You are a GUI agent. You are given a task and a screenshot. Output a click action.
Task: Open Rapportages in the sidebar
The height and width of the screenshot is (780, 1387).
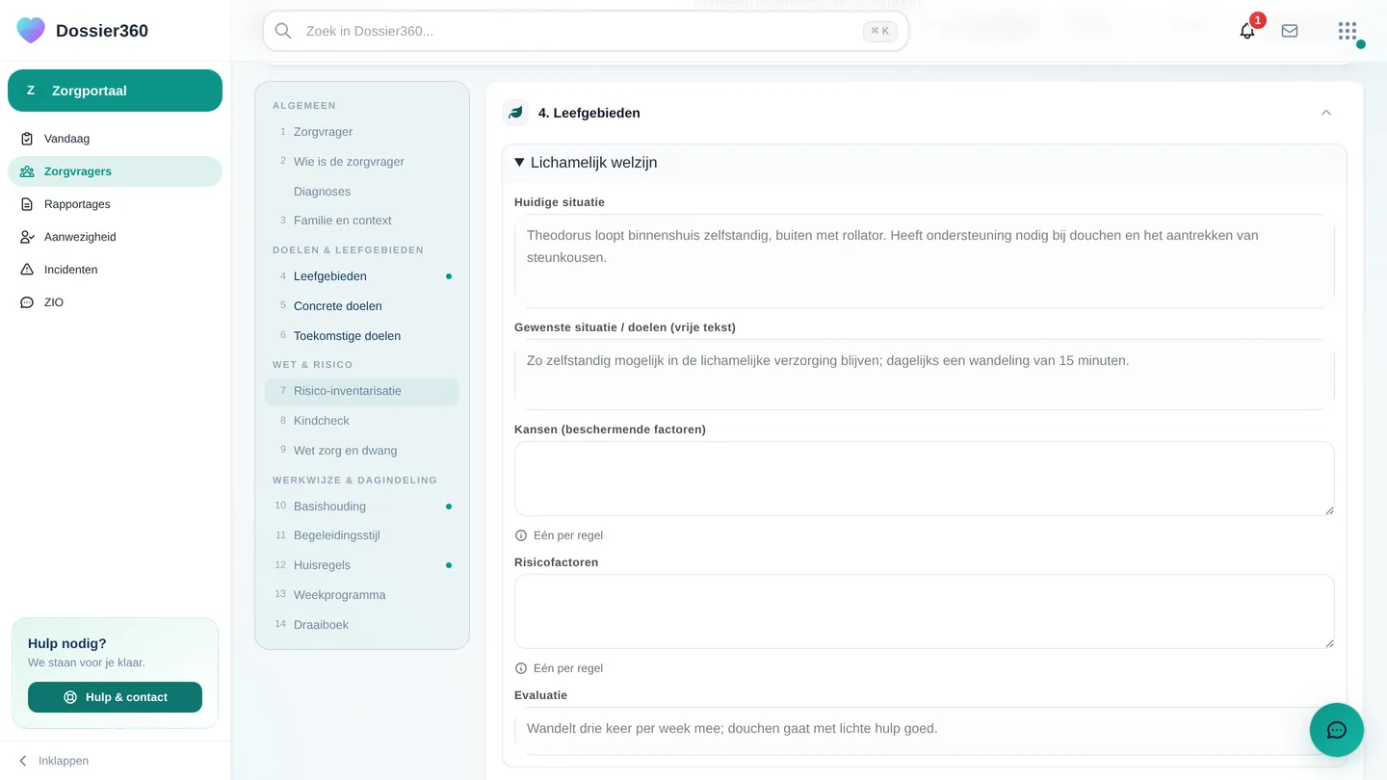(x=115, y=204)
